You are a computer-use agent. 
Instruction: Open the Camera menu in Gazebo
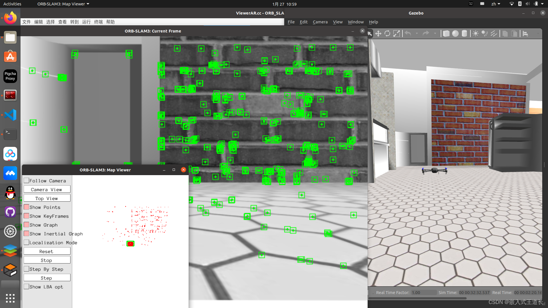point(320,22)
